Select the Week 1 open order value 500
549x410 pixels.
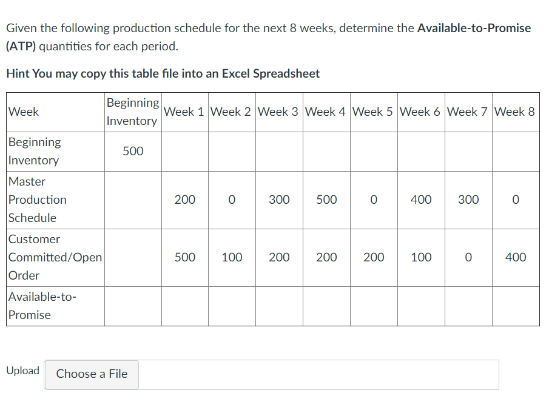click(x=184, y=257)
